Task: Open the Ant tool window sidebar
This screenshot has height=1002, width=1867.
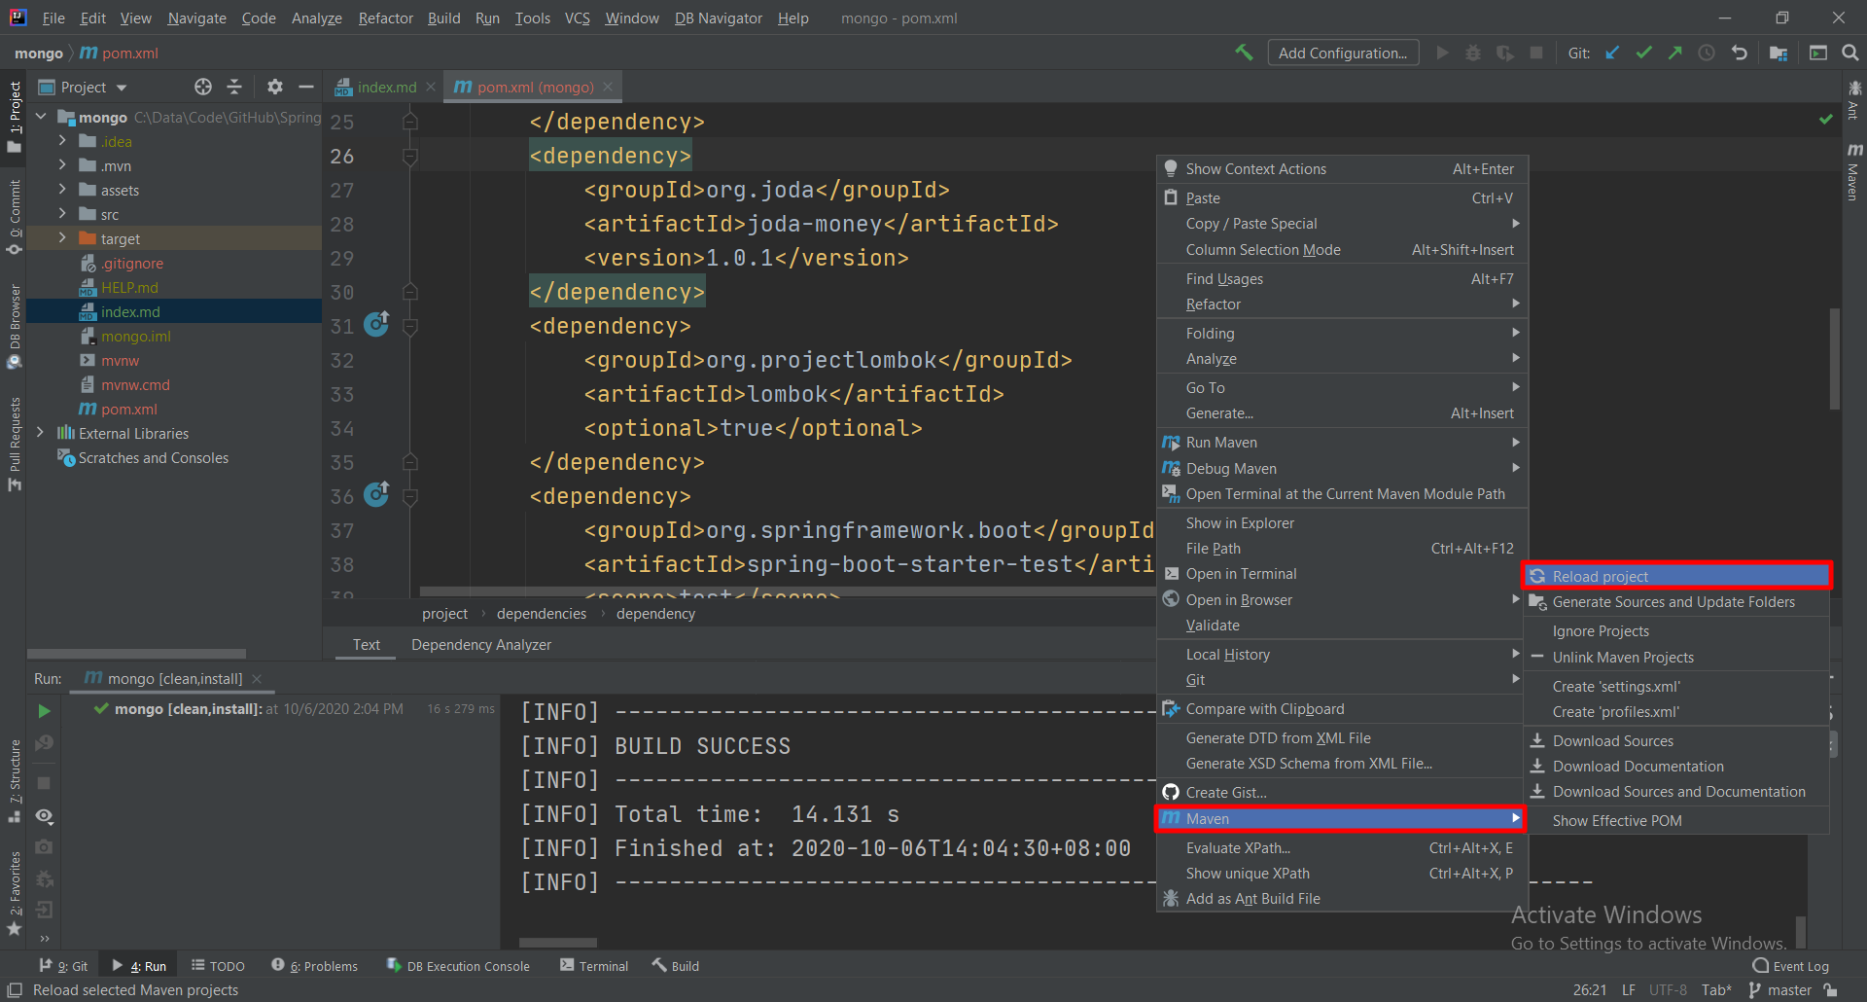Action: [1853, 100]
